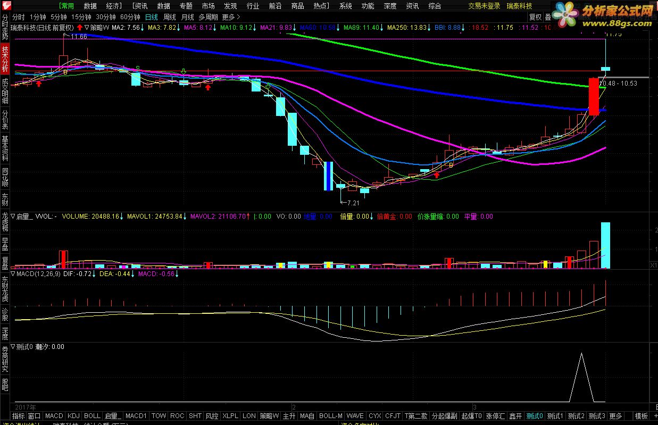
Task: Open the 功能 menu
Action: (x=368, y=6)
